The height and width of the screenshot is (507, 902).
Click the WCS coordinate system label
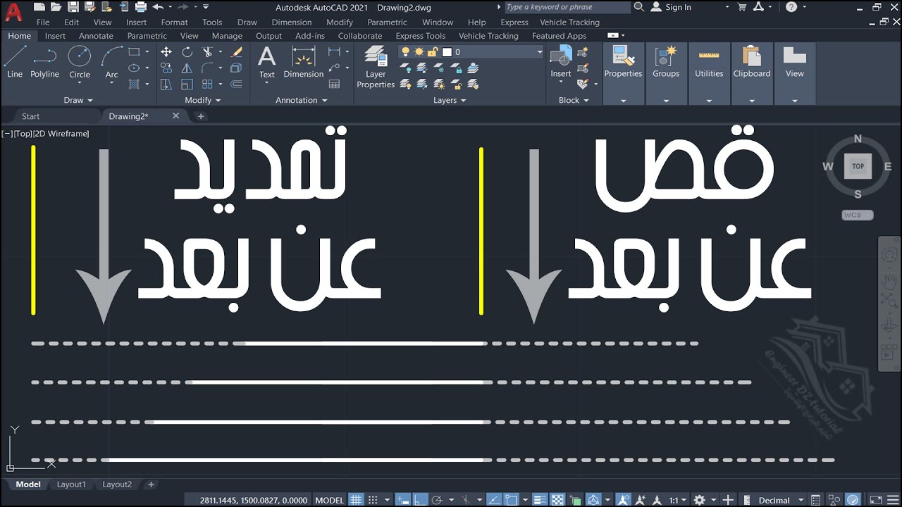[x=857, y=215]
